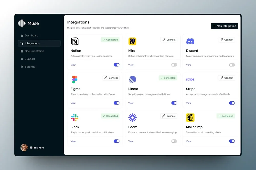This screenshot has height=170, width=256.
Task: Click 'Foster community engagement and teamwork' text
Action: point(210,56)
